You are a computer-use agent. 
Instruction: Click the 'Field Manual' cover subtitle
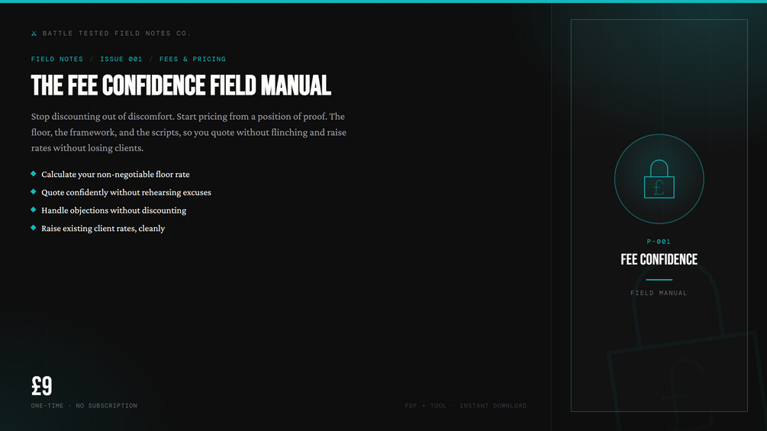point(659,293)
